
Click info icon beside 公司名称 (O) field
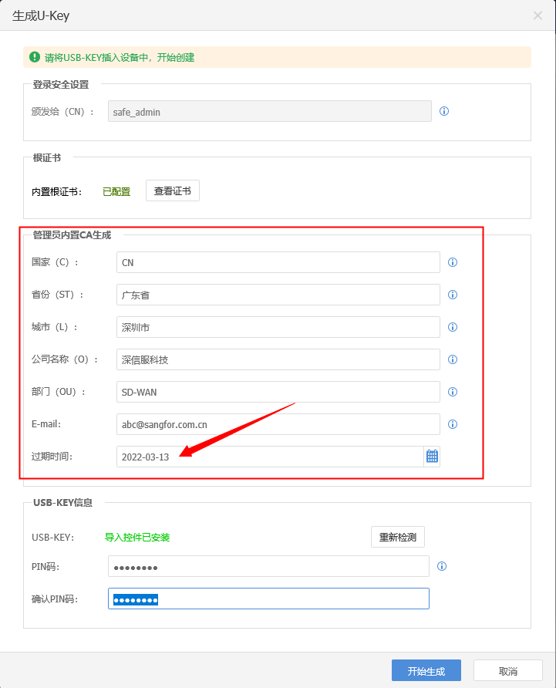[453, 359]
